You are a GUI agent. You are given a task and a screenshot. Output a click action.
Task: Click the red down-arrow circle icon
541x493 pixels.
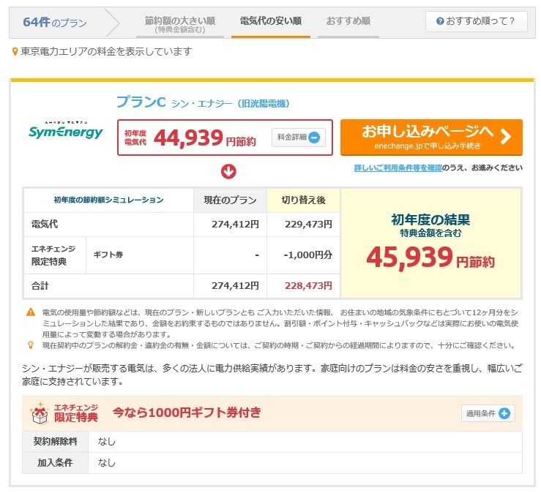228,171
